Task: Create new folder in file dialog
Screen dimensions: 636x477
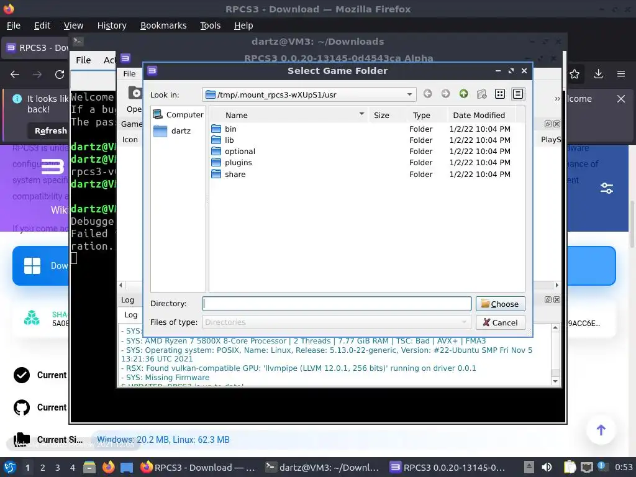Action: 481,94
